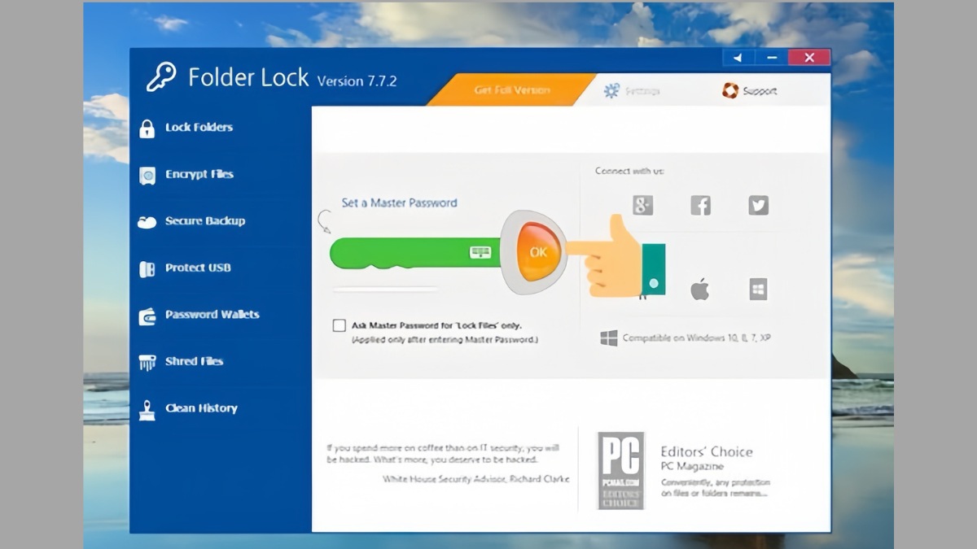Open the Password Wallets wallet icon
The image size is (977, 549).
[147, 316]
